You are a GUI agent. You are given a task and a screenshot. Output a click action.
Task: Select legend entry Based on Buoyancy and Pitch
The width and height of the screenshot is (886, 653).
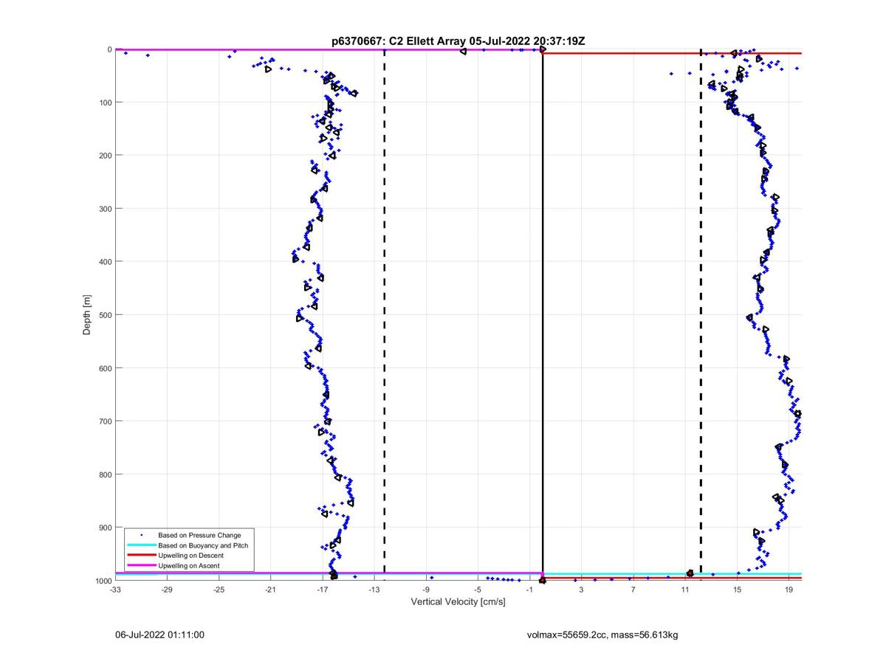[203, 545]
